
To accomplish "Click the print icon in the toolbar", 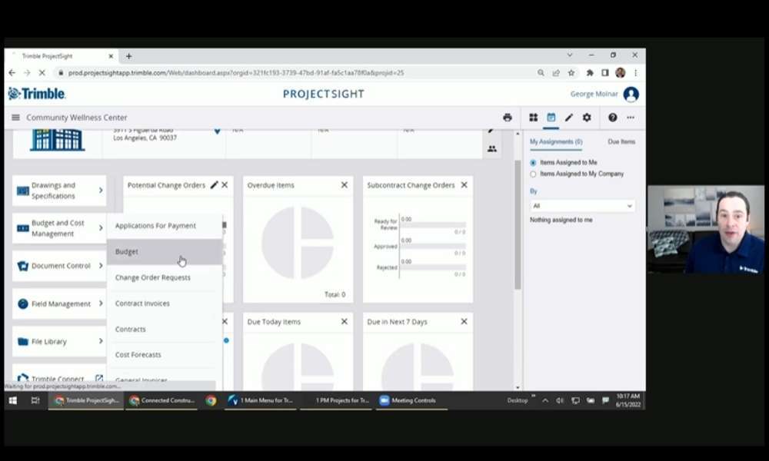I will pyautogui.click(x=507, y=118).
